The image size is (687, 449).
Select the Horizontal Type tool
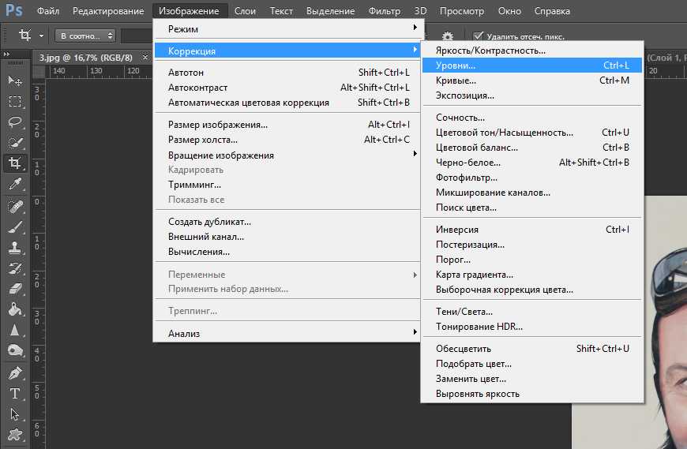point(14,393)
